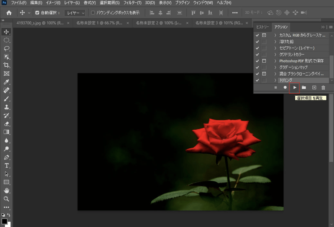Choose the Eraser tool
This screenshot has width=334, height=227.
click(6, 124)
